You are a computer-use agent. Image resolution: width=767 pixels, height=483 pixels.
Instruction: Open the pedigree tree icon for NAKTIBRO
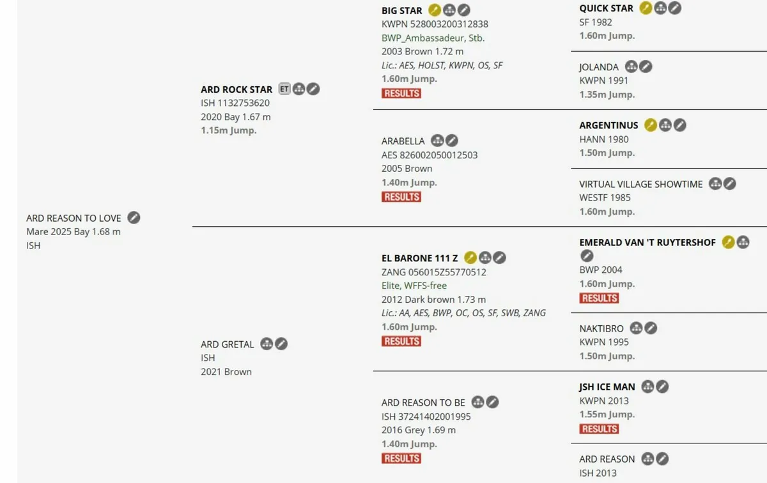636,328
